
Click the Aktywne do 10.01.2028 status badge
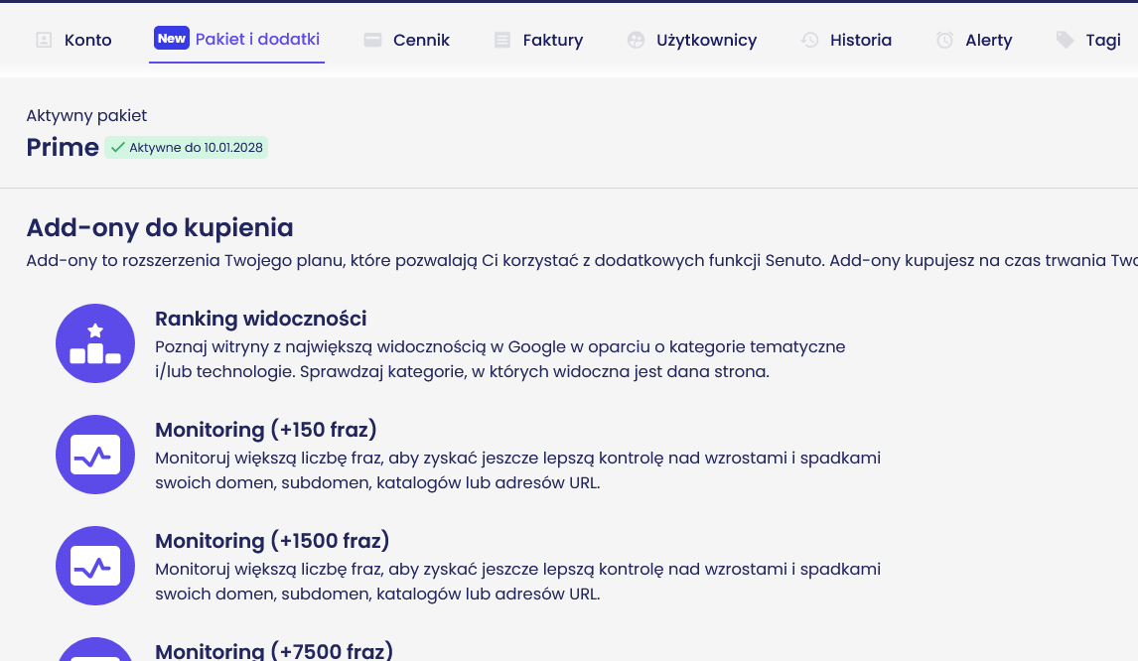[x=187, y=148]
